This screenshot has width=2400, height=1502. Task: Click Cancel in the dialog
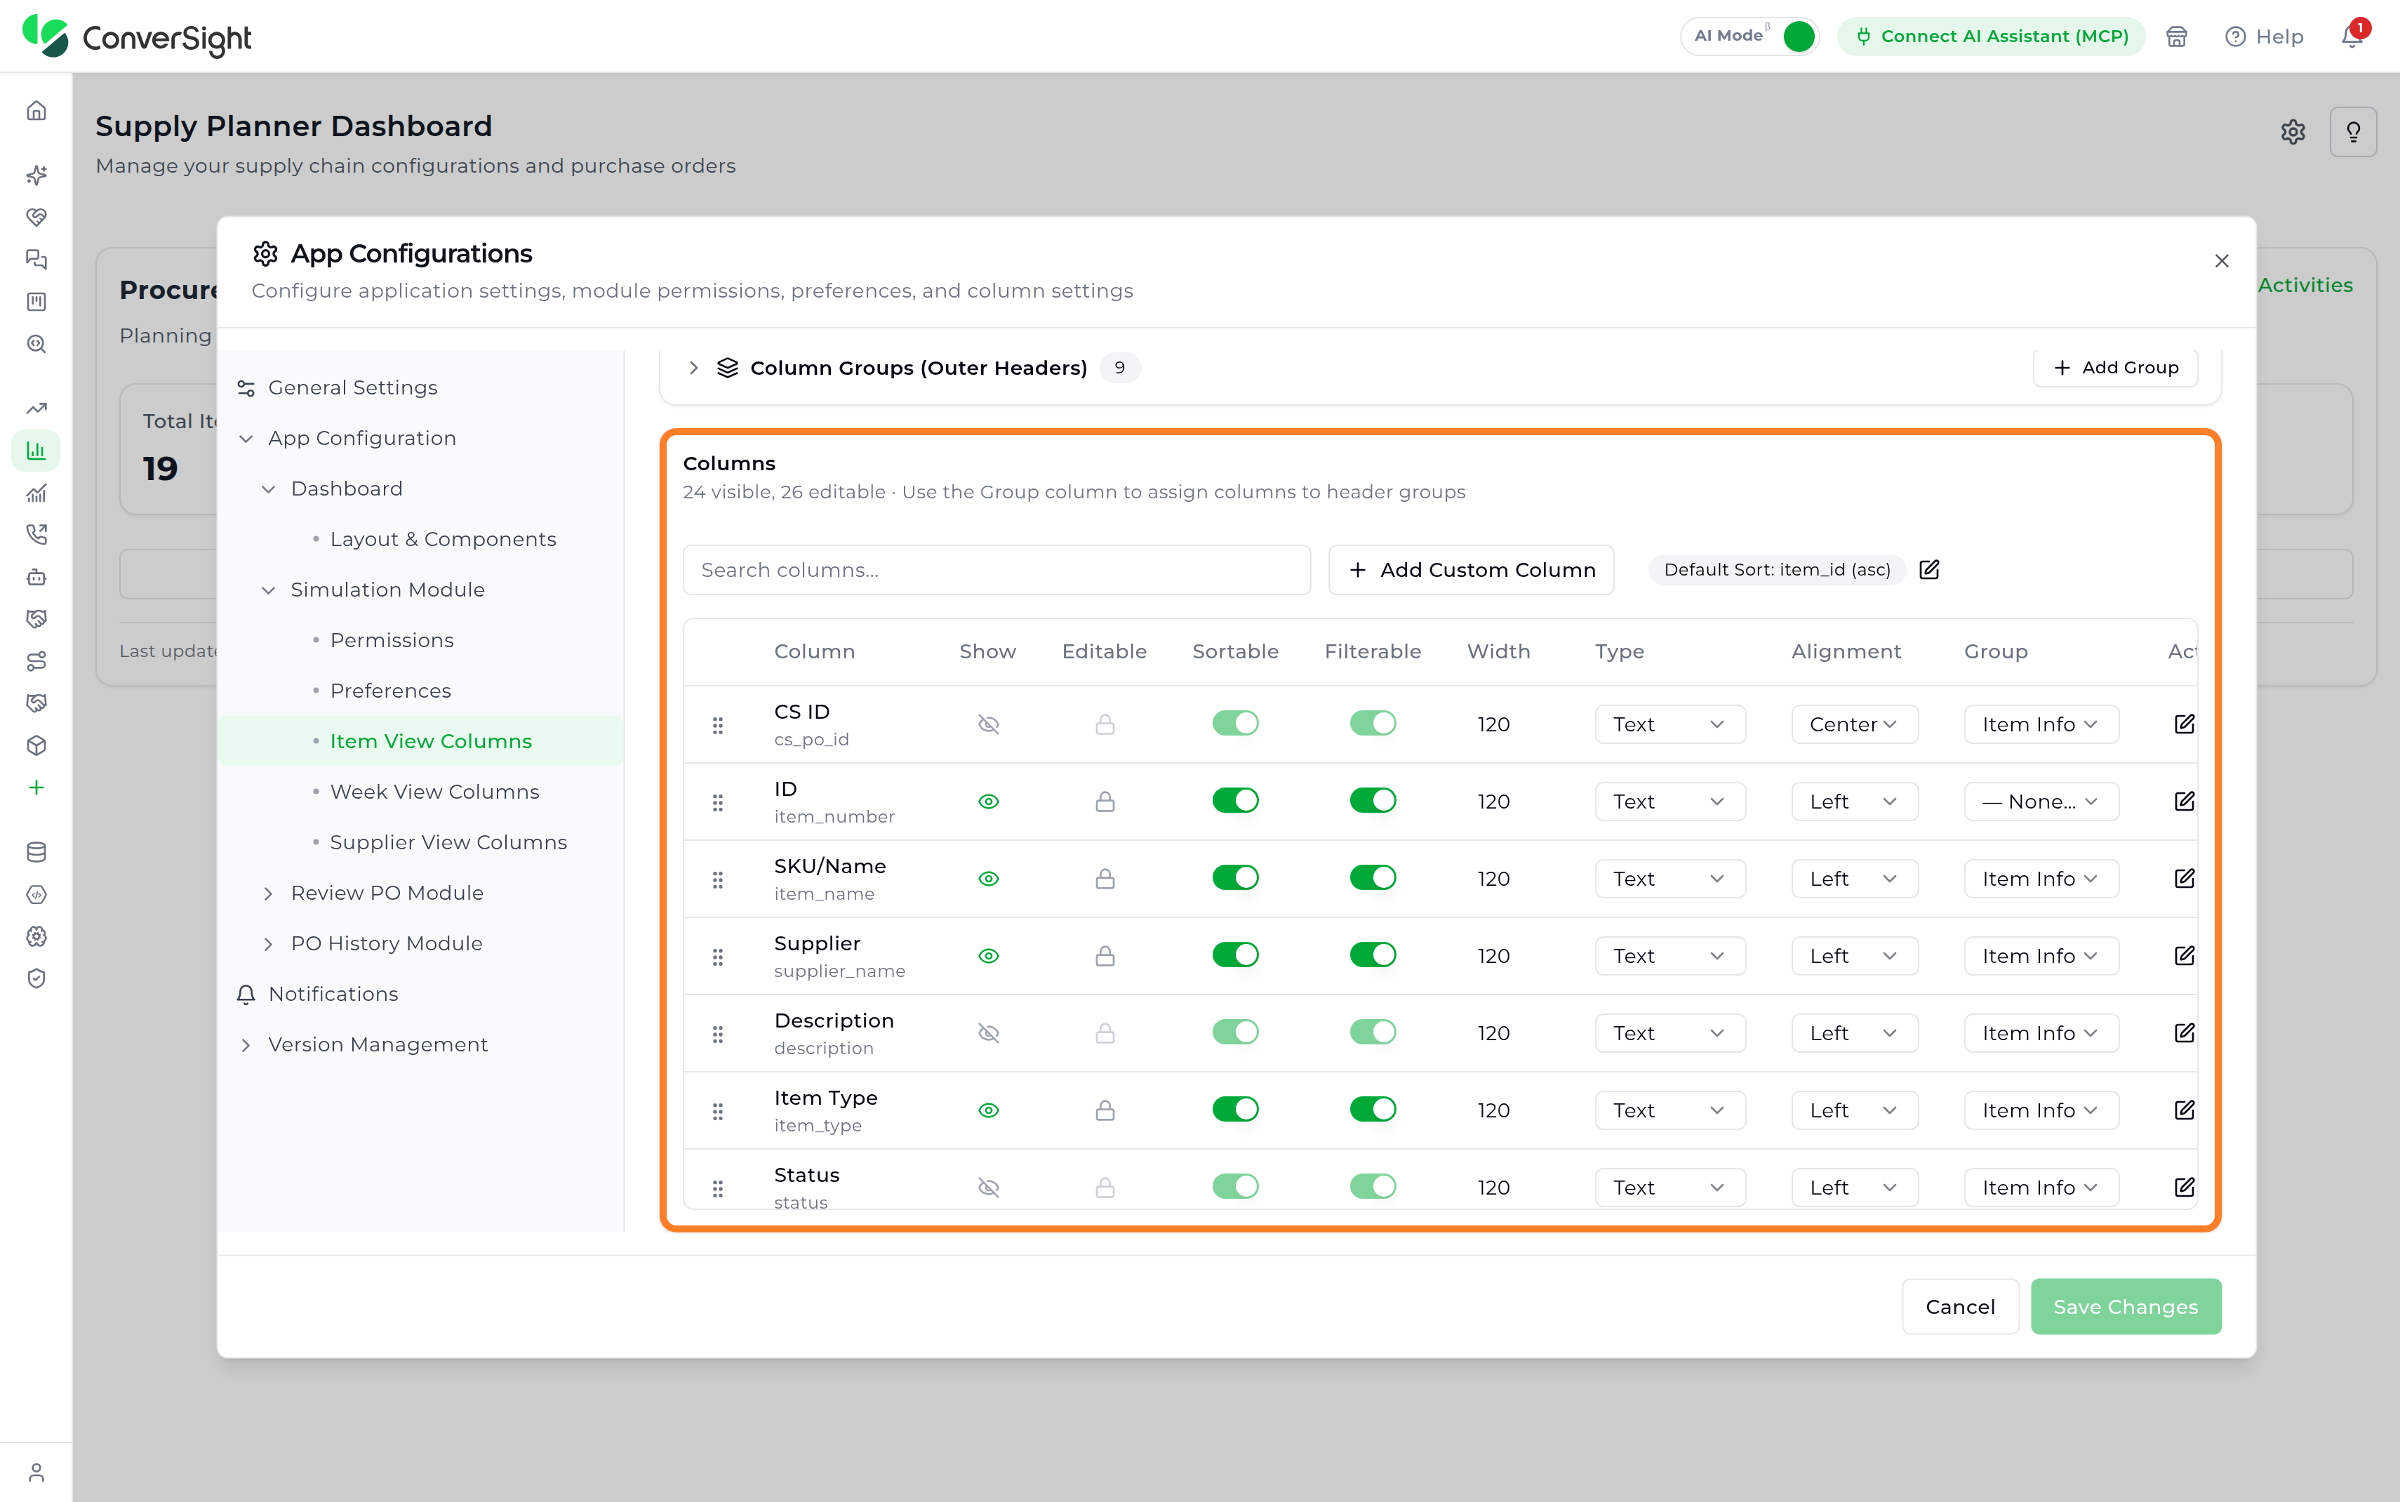coord(1959,1306)
